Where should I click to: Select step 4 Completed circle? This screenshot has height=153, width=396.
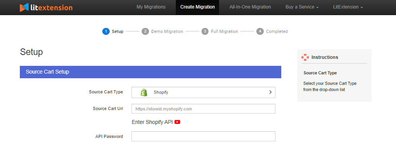click(260, 31)
